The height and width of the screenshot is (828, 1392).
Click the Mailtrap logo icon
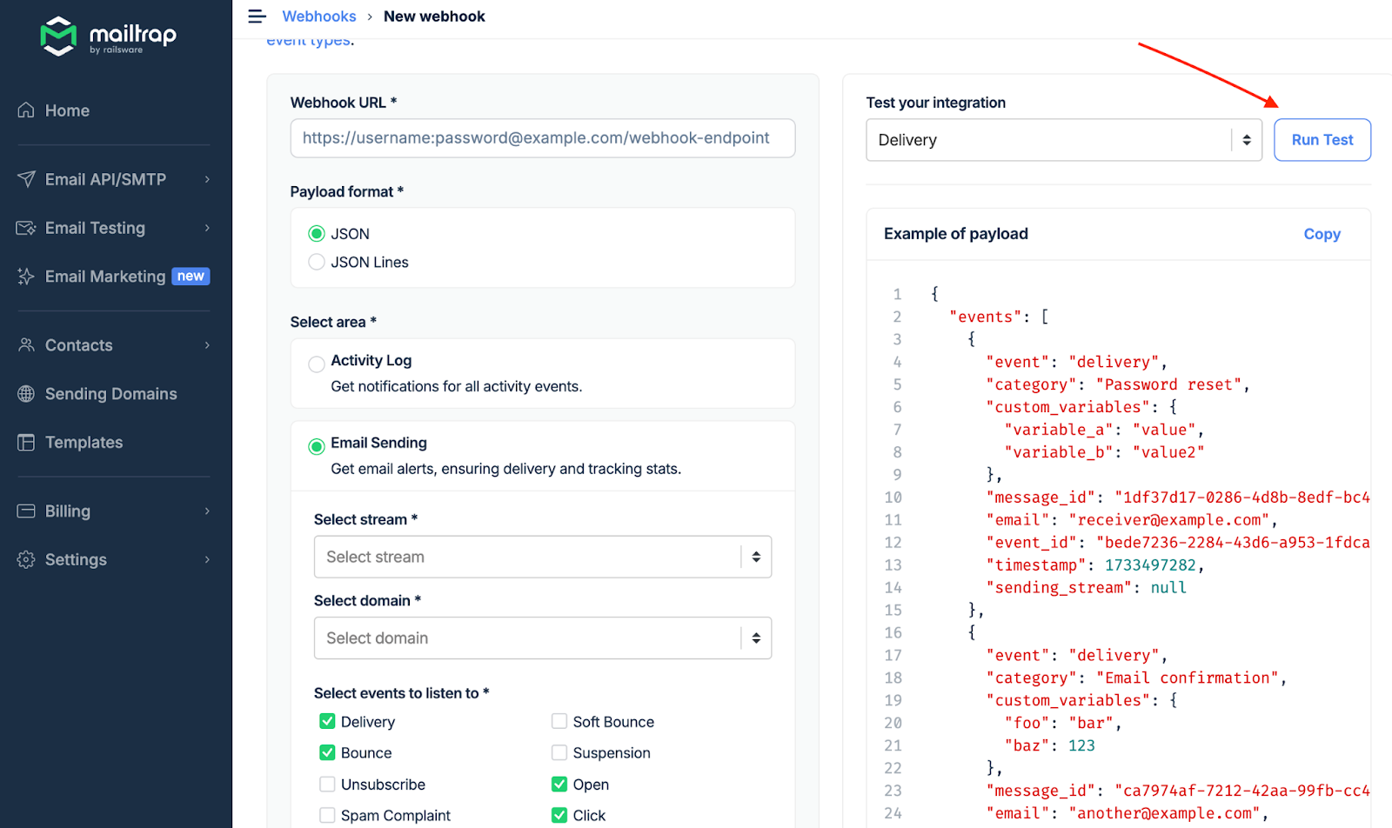(58, 36)
